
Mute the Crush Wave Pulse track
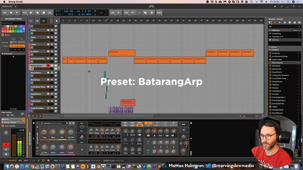56,87
